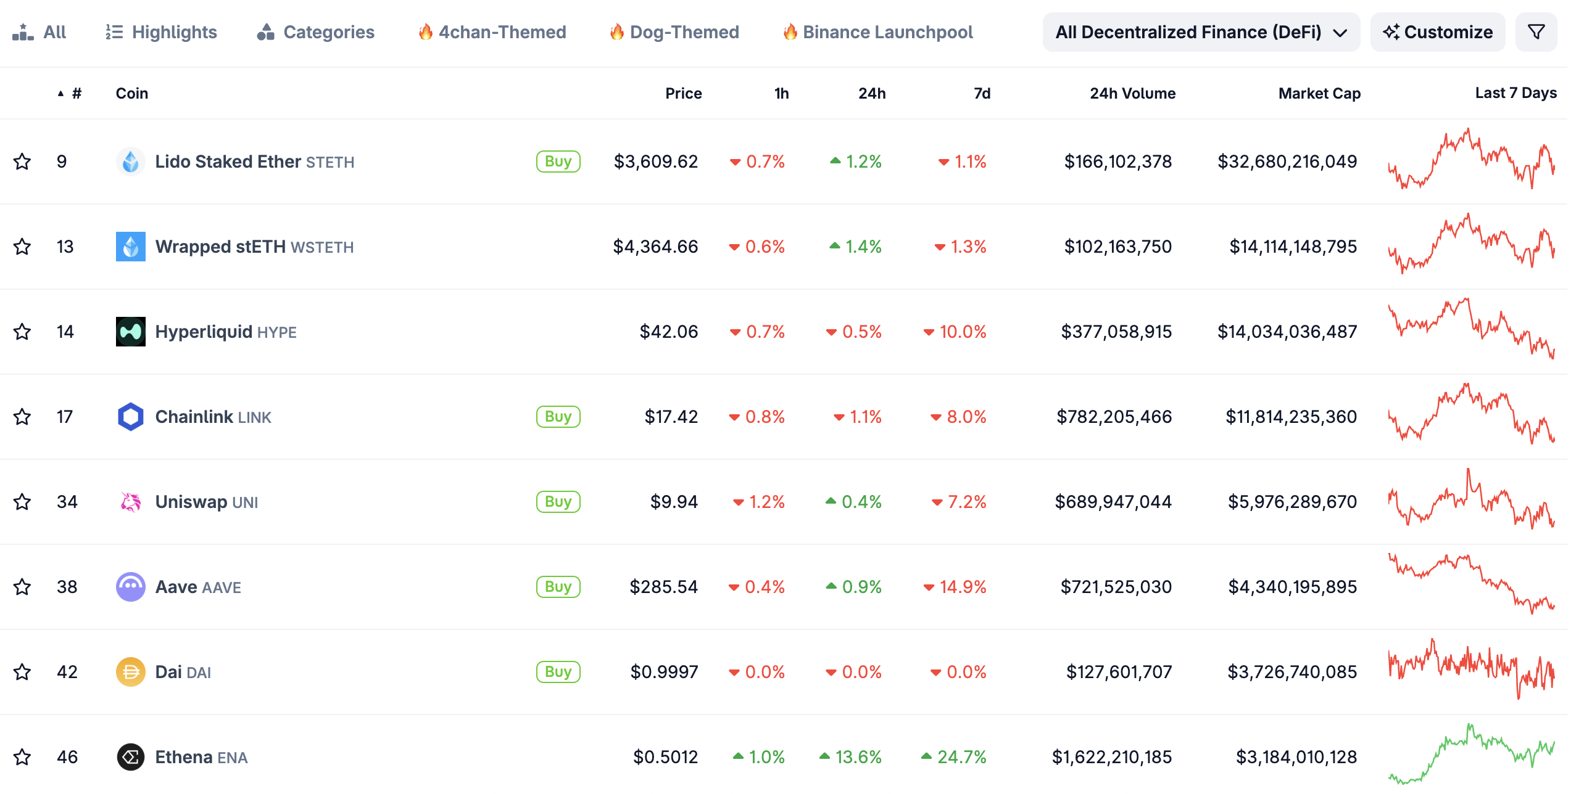This screenshot has height=794, width=1592.
Task: Toggle the star for Chainlink
Action: coord(22,417)
